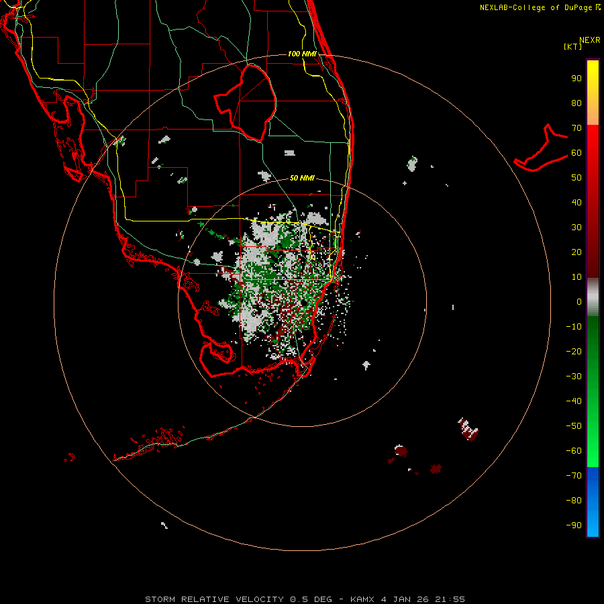
Task: Select the 0 value on velocity scale
Action: (x=579, y=301)
